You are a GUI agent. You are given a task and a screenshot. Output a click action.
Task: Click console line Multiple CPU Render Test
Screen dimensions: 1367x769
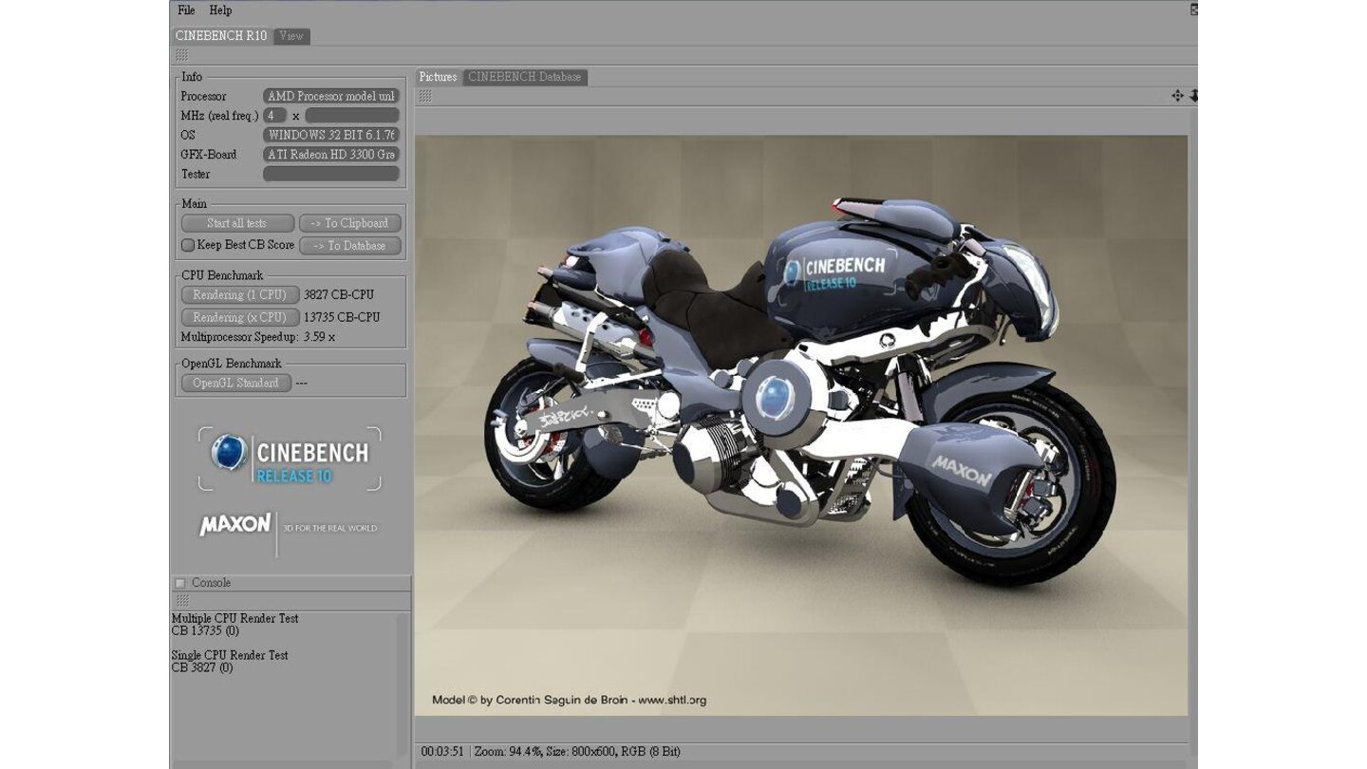pyautogui.click(x=234, y=619)
